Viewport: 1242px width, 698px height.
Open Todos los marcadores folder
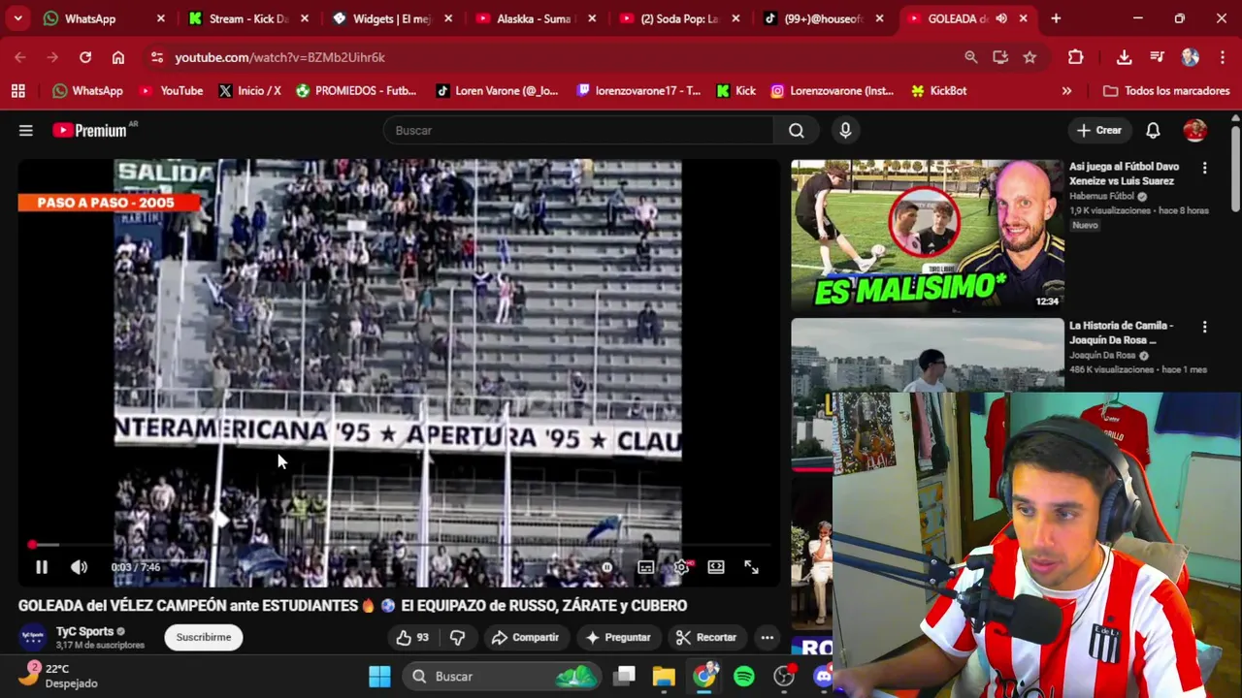[x=1166, y=90]
